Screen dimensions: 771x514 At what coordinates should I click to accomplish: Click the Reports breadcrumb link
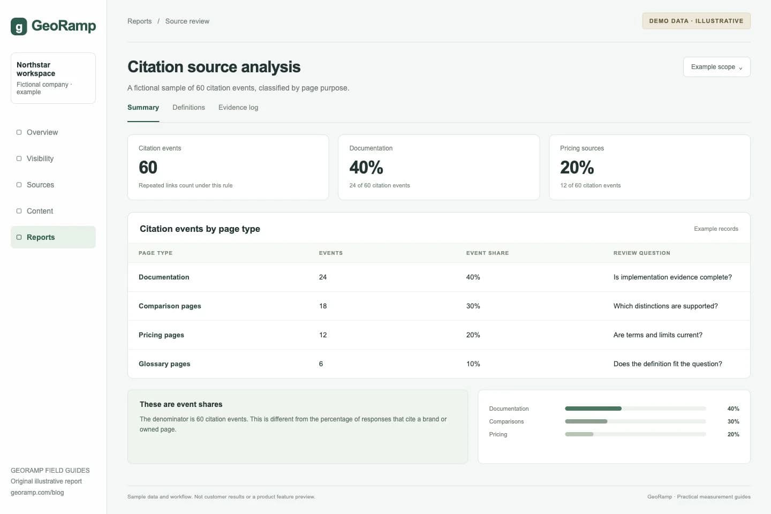[x=139, y=21]
